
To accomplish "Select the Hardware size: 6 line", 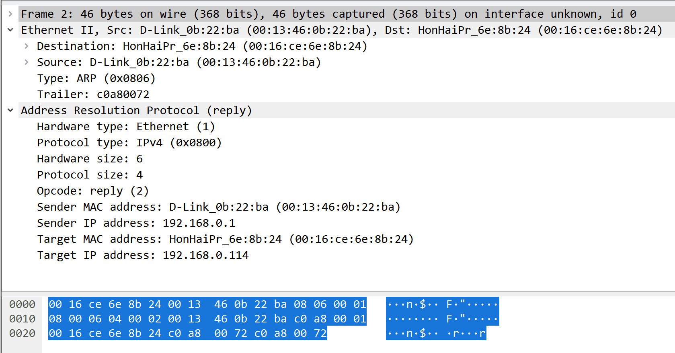I will [90, 159].
